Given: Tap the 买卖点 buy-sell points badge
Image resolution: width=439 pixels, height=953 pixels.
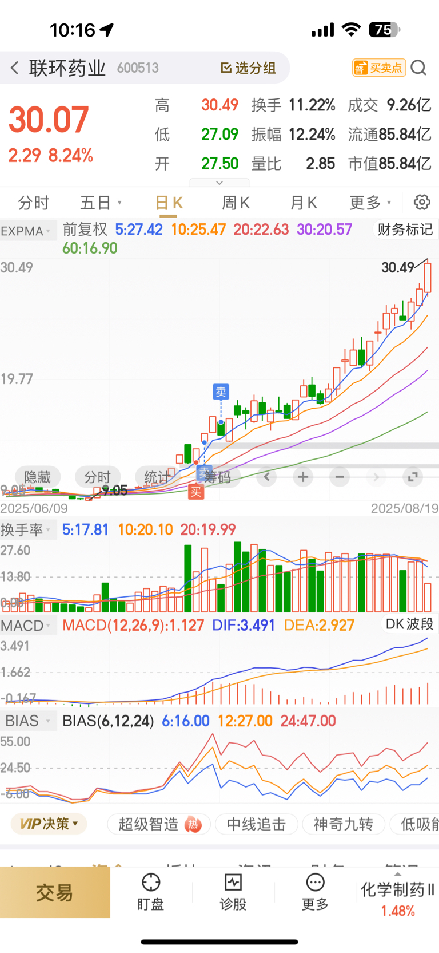Looking at the screenshot, I should 379,68.
